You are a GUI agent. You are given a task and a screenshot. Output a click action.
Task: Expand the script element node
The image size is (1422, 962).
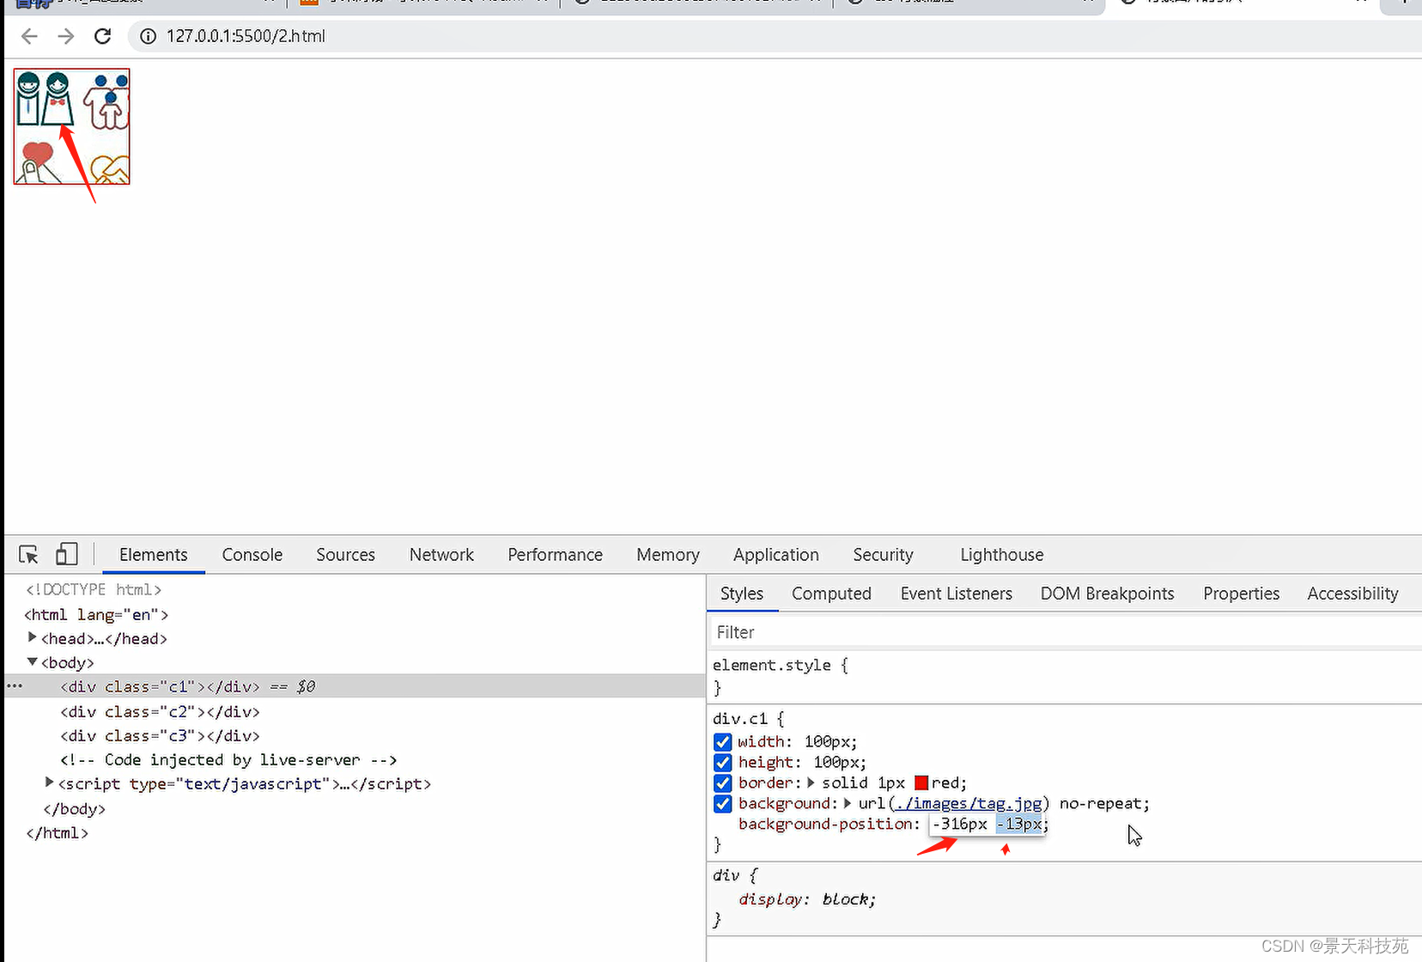coord(50,782)
